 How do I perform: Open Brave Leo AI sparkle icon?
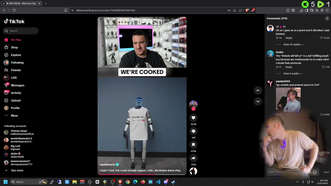[317, 10]
